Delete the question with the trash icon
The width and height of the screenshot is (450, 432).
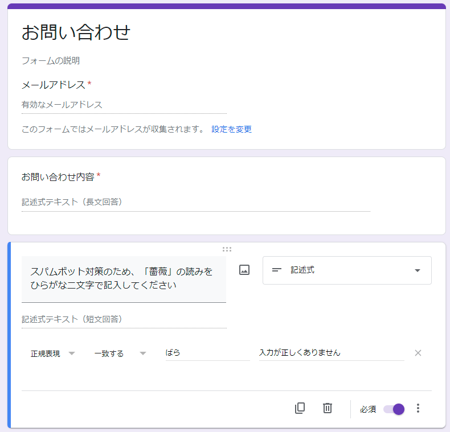tap(328, 408)
